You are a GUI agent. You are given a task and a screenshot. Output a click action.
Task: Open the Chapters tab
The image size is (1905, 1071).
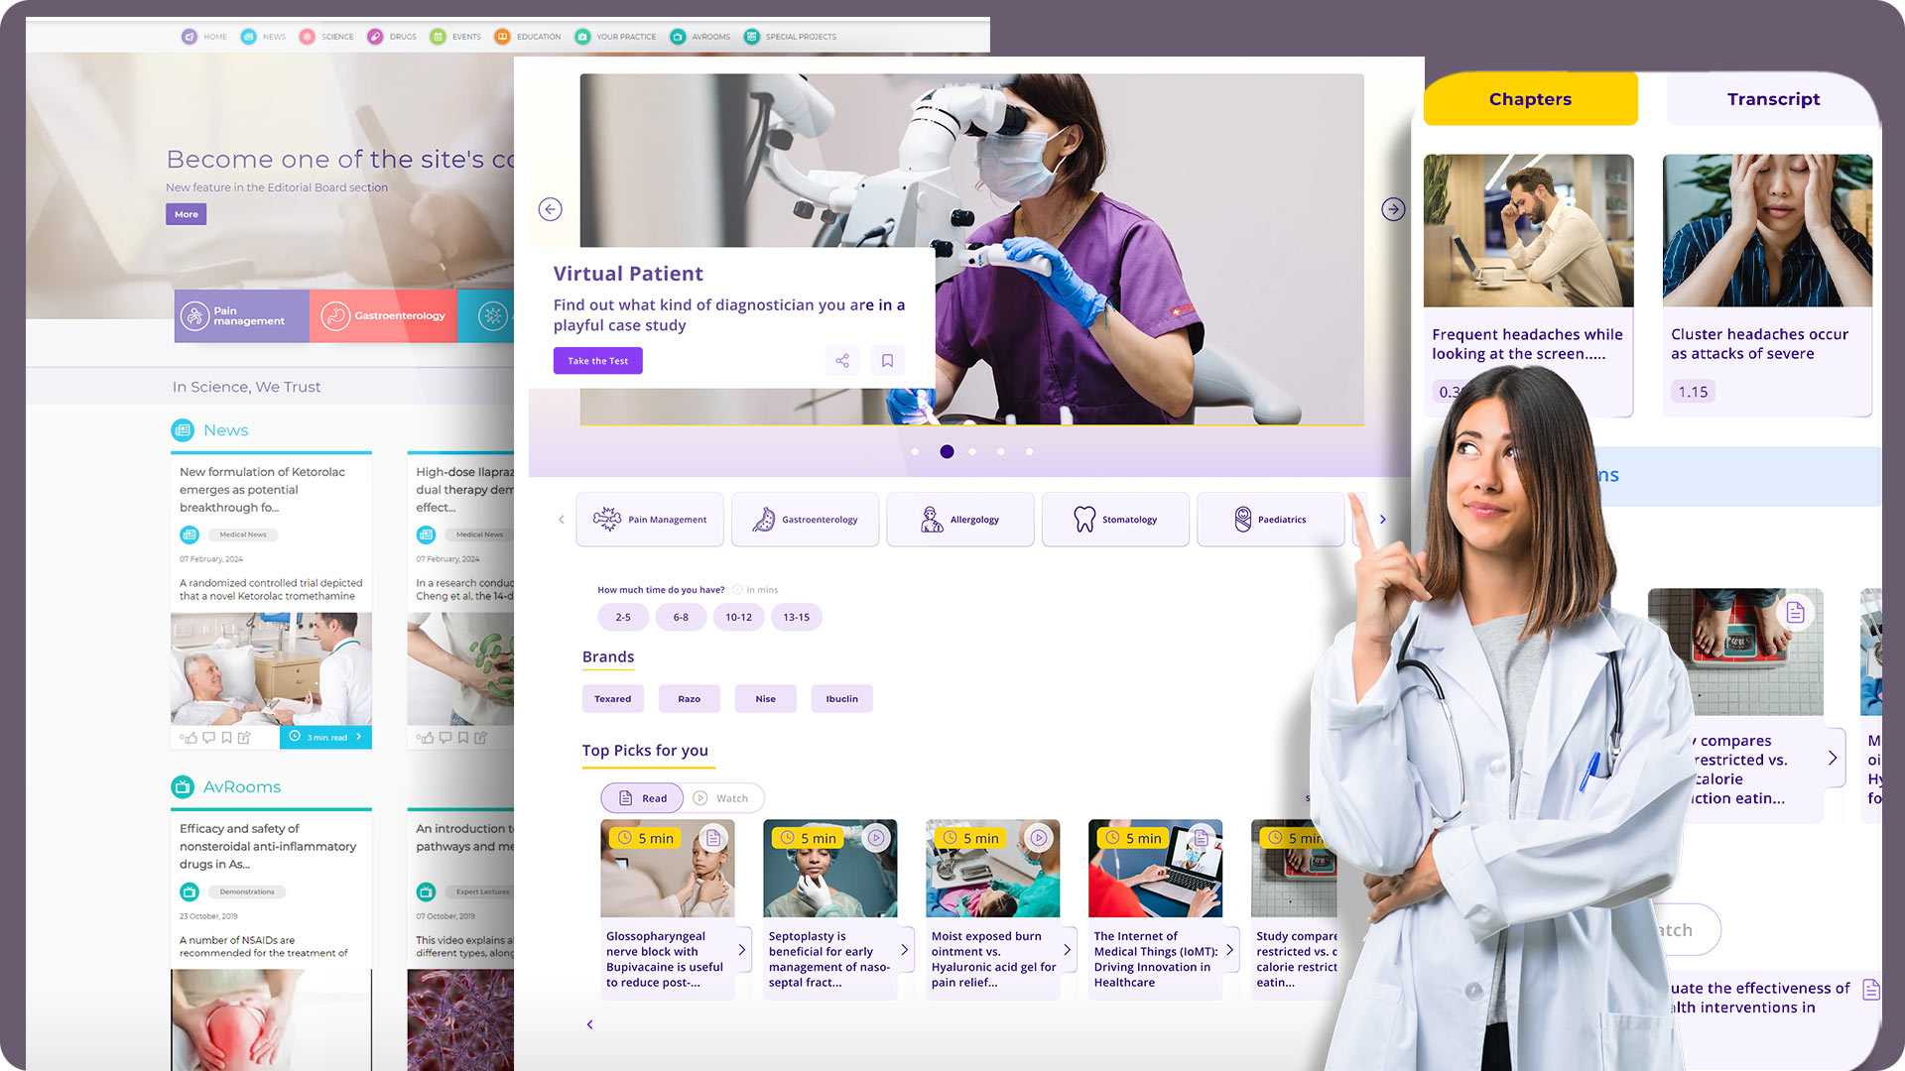click(x=1529, y=98)
